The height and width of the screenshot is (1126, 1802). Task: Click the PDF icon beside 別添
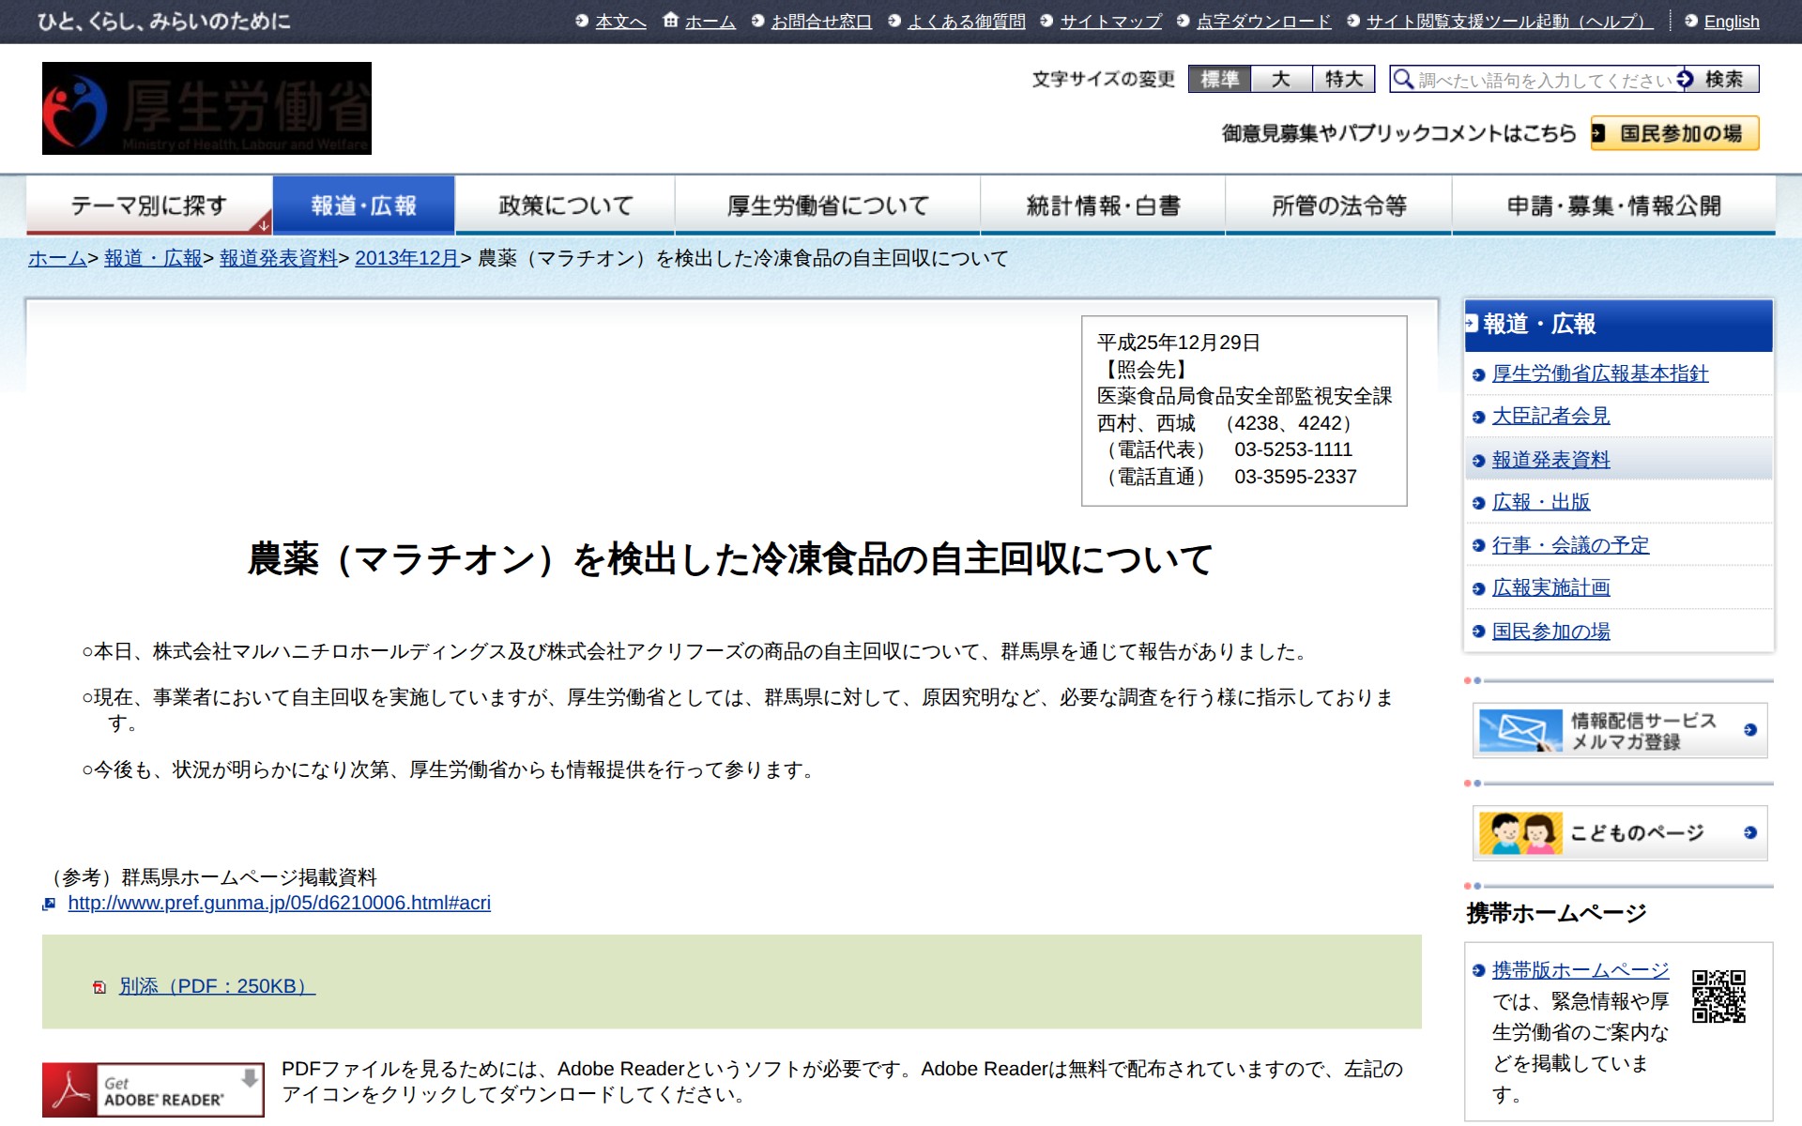click(x=99, y=987)
